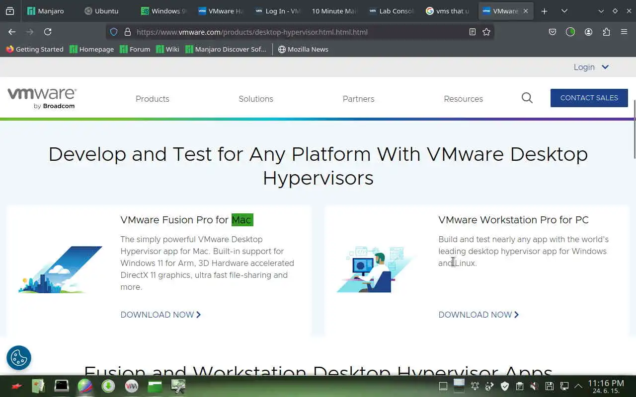The width and height of the screenshot is (636, 397).
Task: Toggle reader view in address bar
Action: (473, 32)
